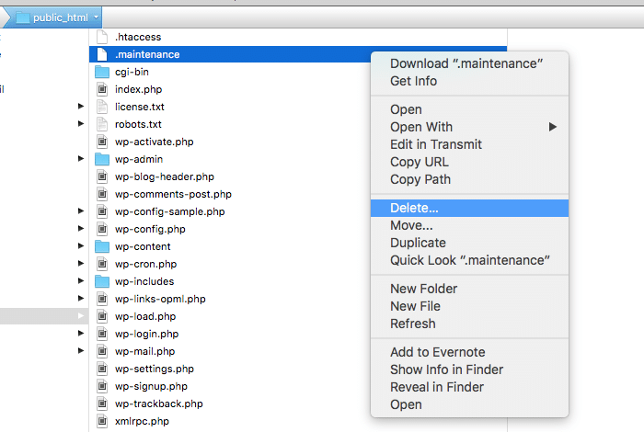Expand the Open With submenu
The image size is (644, 432).
(x=469, y=127)
